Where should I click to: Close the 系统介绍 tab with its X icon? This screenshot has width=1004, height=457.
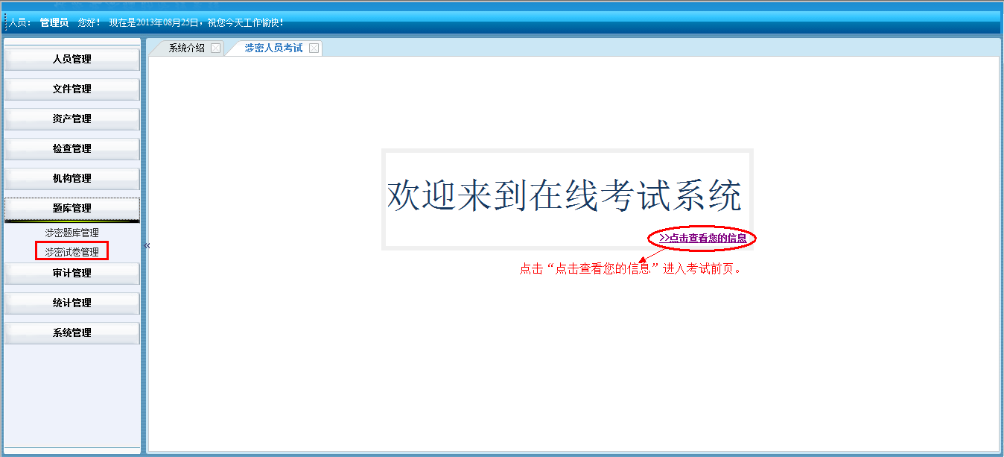tap(215, 48)
